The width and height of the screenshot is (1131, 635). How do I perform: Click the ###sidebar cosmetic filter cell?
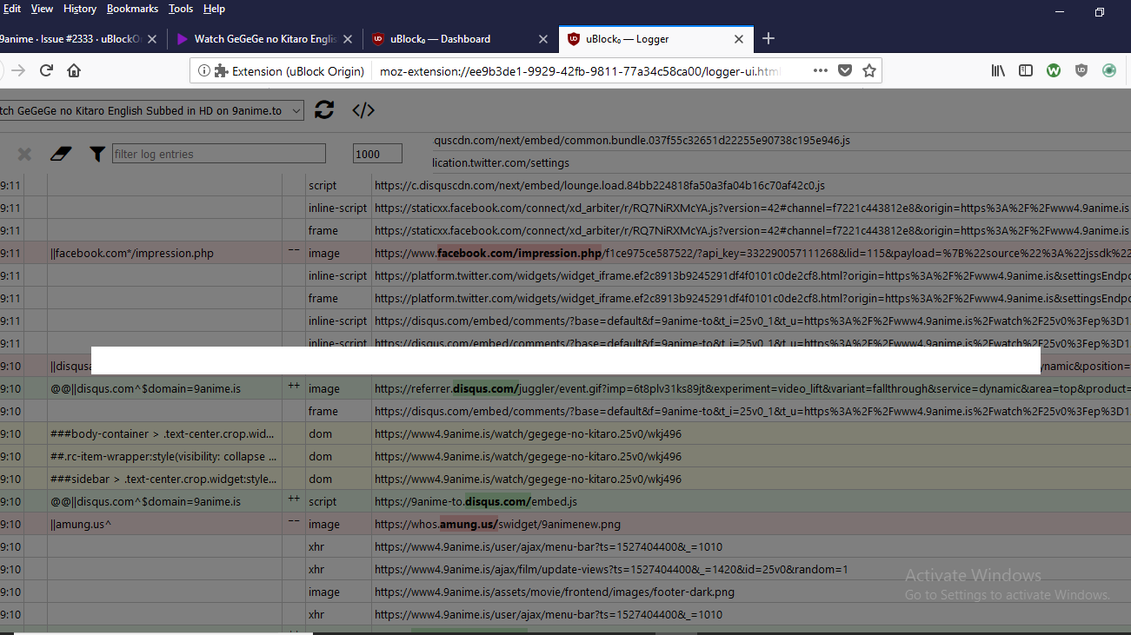164,479
